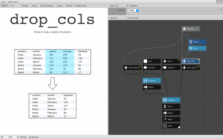Click the Rewind icon
Image resolution: width=223 pixels, height=139 pixels.
pyautogui.click(x=30, y=137)
